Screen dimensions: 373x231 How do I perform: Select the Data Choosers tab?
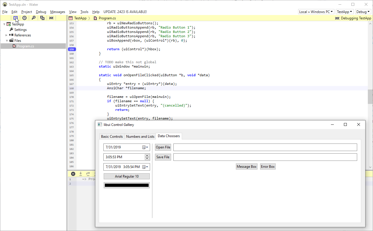coord(169,136)
